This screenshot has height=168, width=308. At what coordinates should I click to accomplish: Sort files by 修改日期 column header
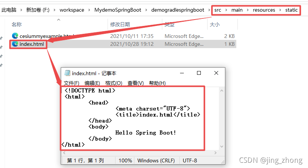[120, 24]
